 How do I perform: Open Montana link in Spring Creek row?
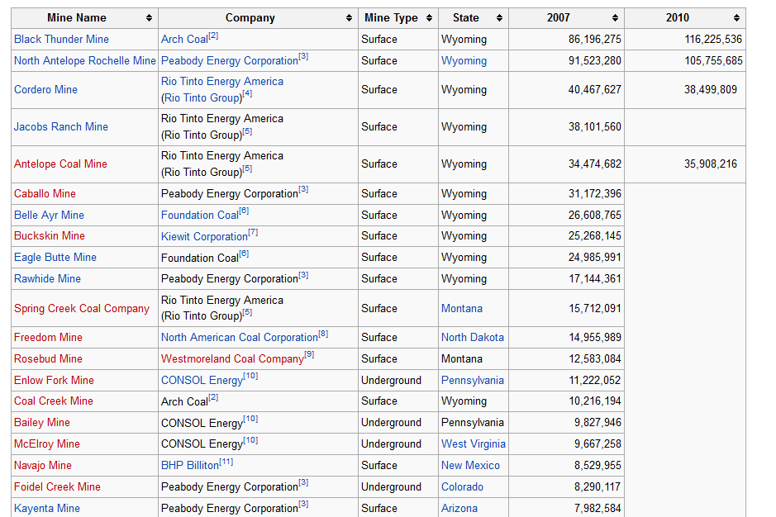(462, 309)
